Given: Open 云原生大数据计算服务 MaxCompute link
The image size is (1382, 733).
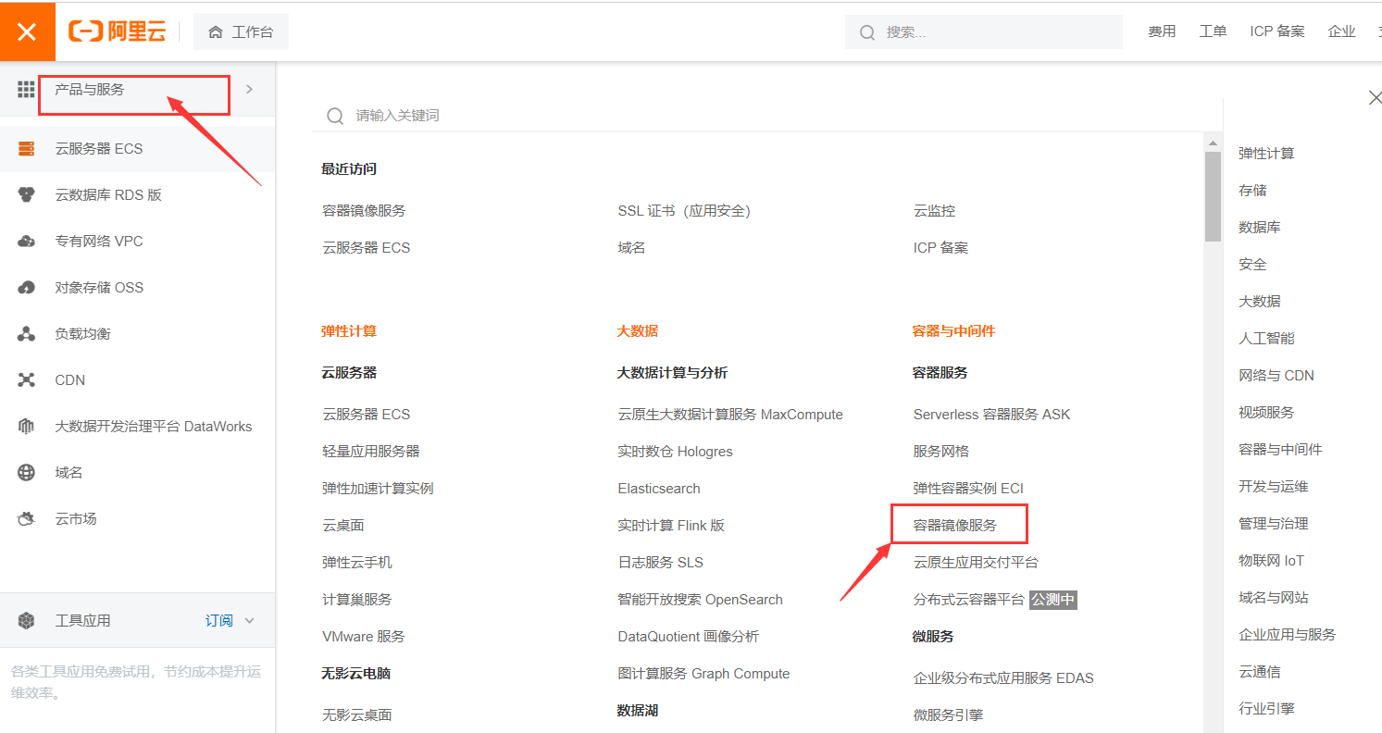Looking at the screenshot, I should (x=730, y=415).
